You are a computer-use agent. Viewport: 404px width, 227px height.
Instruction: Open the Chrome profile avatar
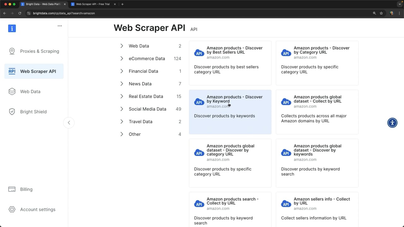pos(392,13)
